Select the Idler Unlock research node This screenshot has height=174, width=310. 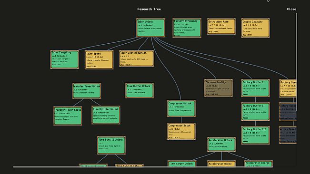coord(150,28)
